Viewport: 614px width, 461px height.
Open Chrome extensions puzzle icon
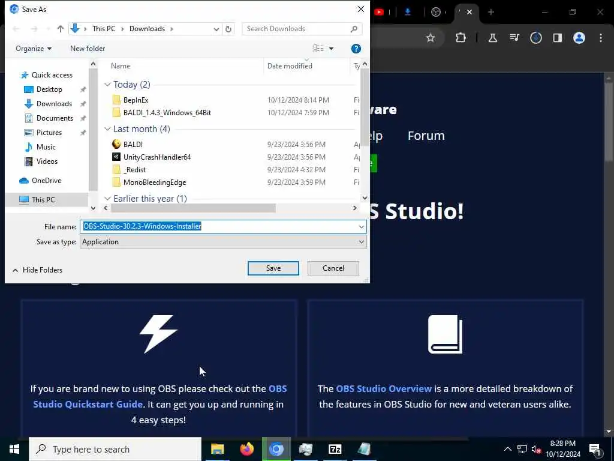(461, 38)
